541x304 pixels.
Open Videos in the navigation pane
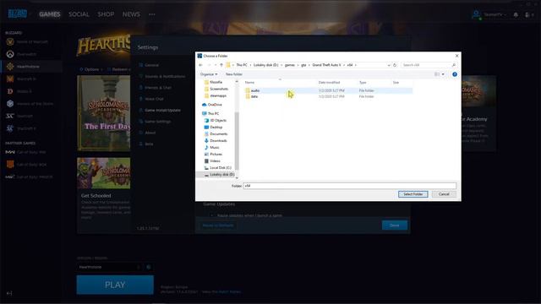(212, 161)
